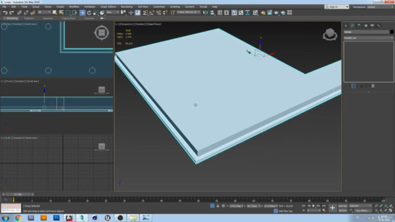Toggle the Ribbon display button
Screen dimensions: 395x222
point(235,12)
